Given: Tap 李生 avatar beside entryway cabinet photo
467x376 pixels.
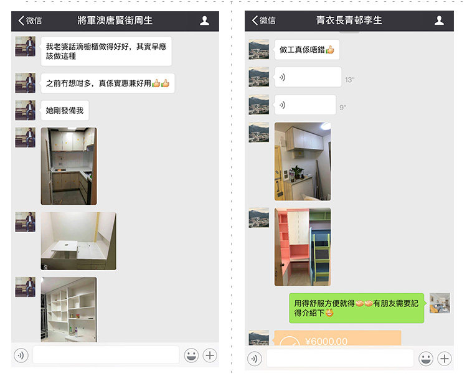Looking at the screenshot, I should point(259,132).
